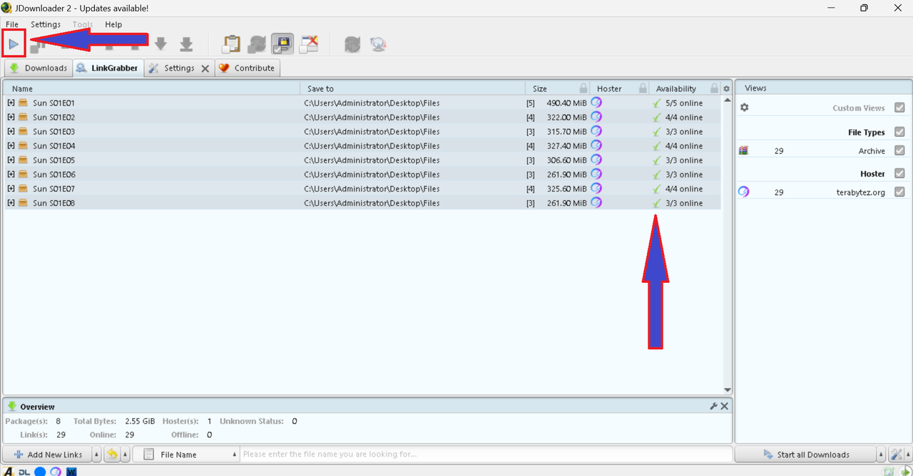Switch to the Downloads tab

pyautogui.click(x=38, y=68)
